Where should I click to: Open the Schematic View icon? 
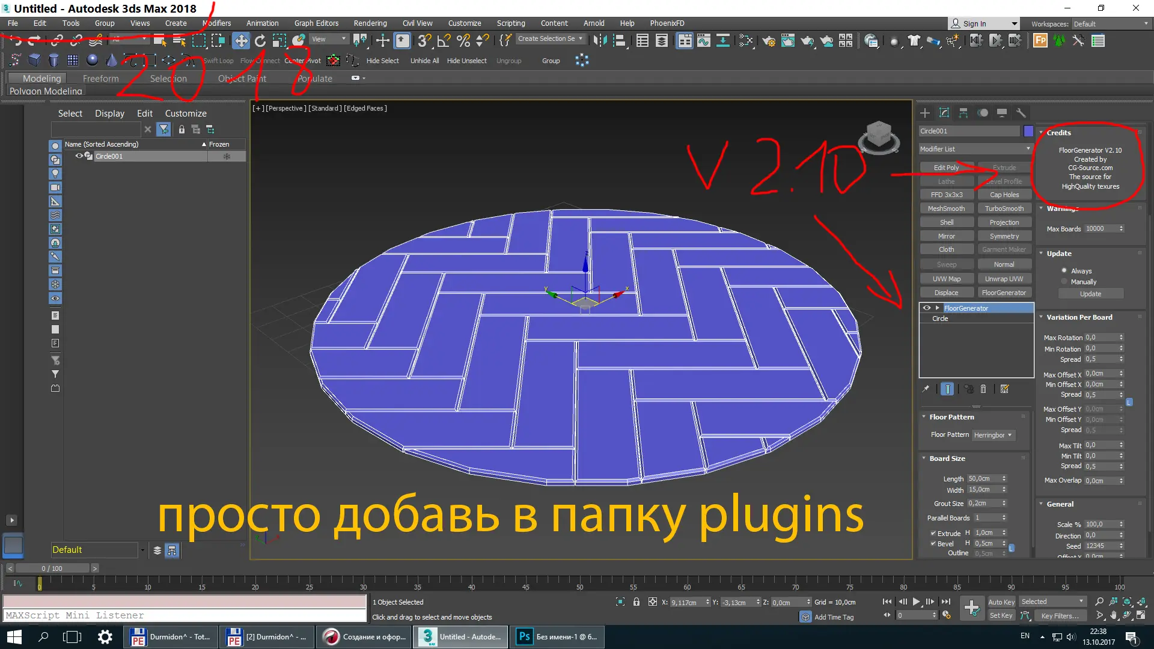tap(722, 41)
